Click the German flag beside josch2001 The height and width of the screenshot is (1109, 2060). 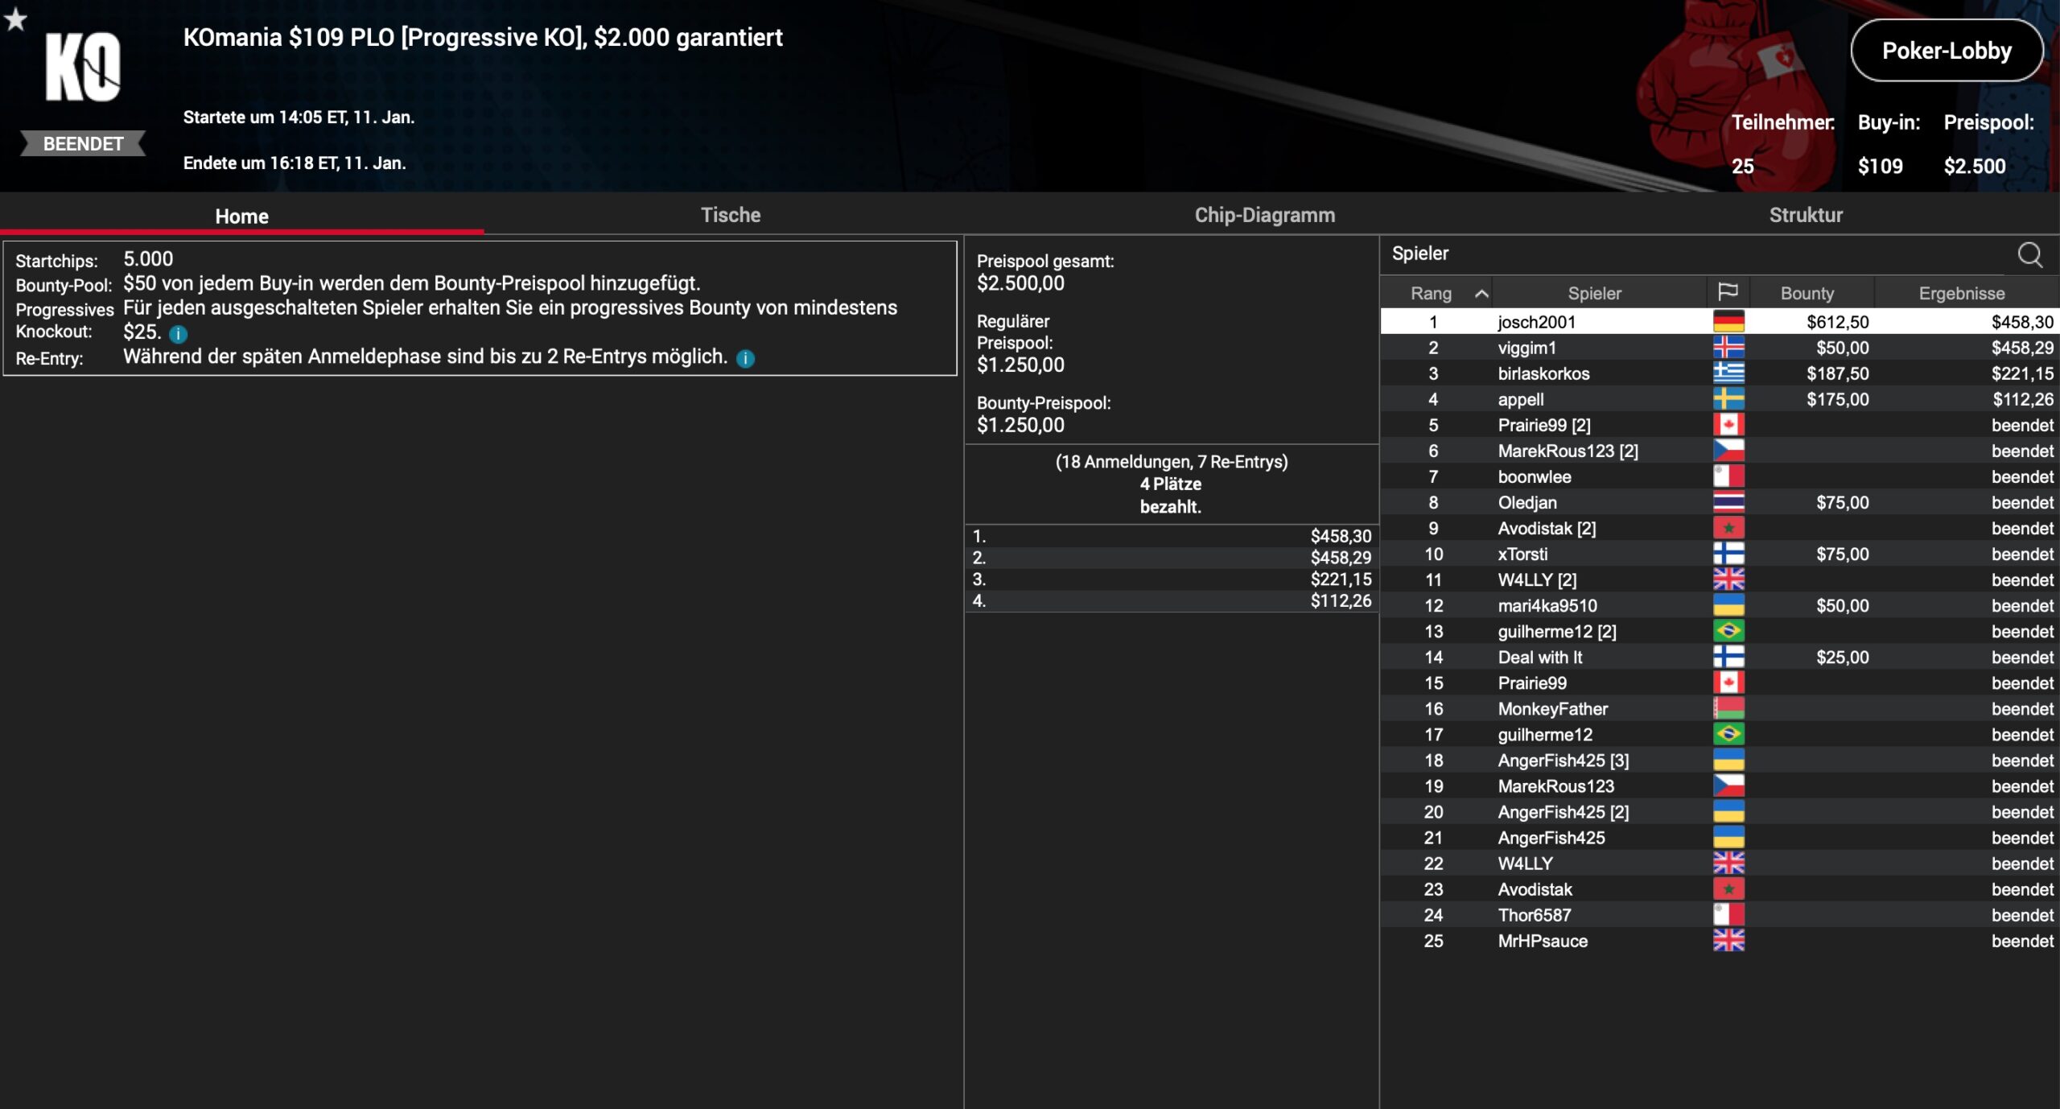[x=1728, y=322]
